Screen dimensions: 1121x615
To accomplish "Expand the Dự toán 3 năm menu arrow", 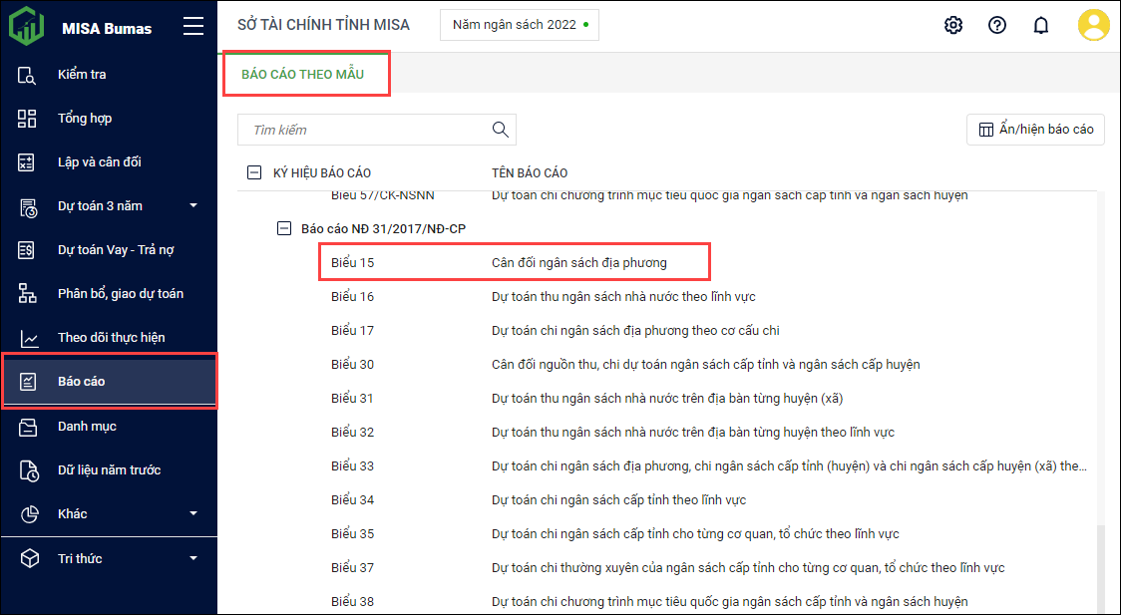I will [193, 206].
